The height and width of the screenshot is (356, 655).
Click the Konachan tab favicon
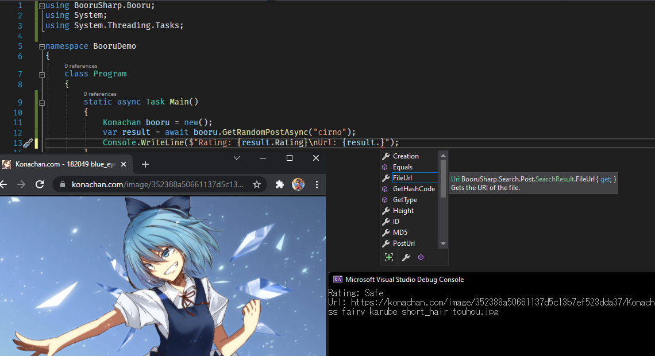tap(7, 164)
